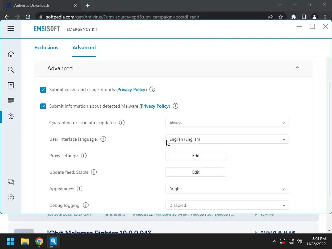
Task: Open Appearance dropdown showing Bright
Action: pos(227,189)
